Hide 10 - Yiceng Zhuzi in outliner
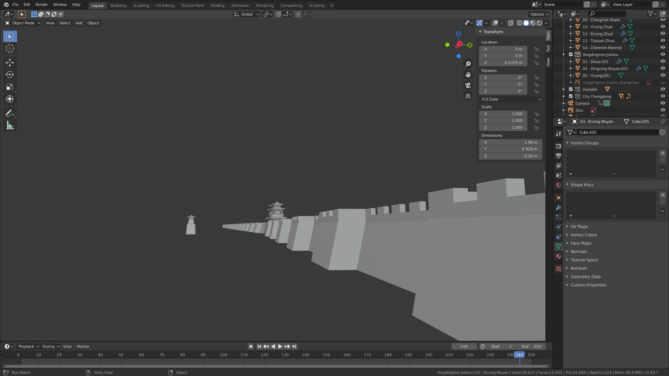The height and width of the screenshot is (376, 669). pos(663,27)
